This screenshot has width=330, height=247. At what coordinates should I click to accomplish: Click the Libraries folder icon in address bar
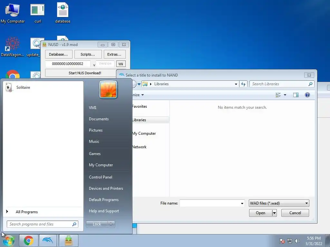click(x=145, y=84)
